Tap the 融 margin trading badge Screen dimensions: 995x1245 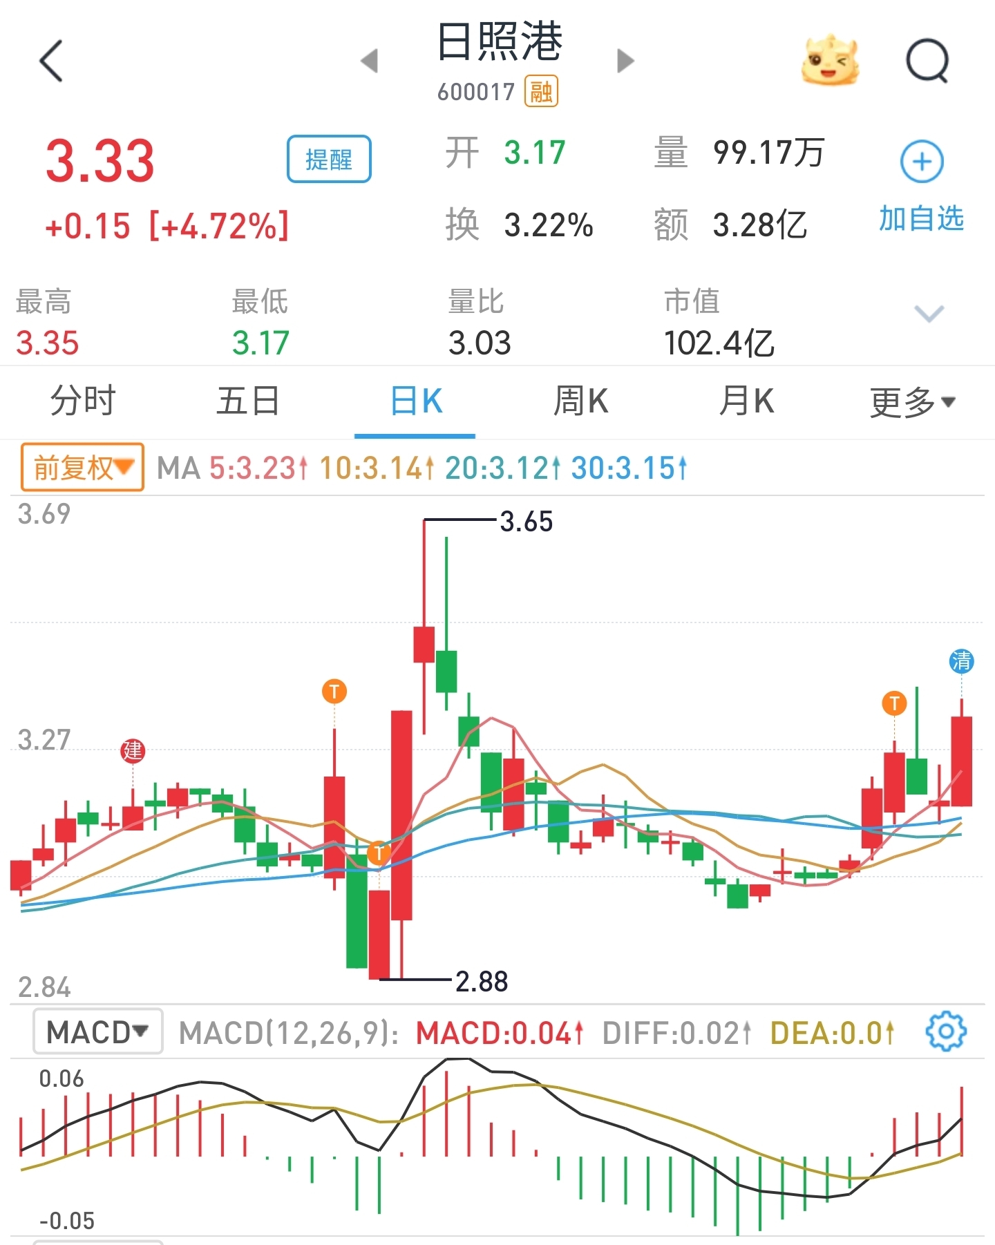coord(541,91)
